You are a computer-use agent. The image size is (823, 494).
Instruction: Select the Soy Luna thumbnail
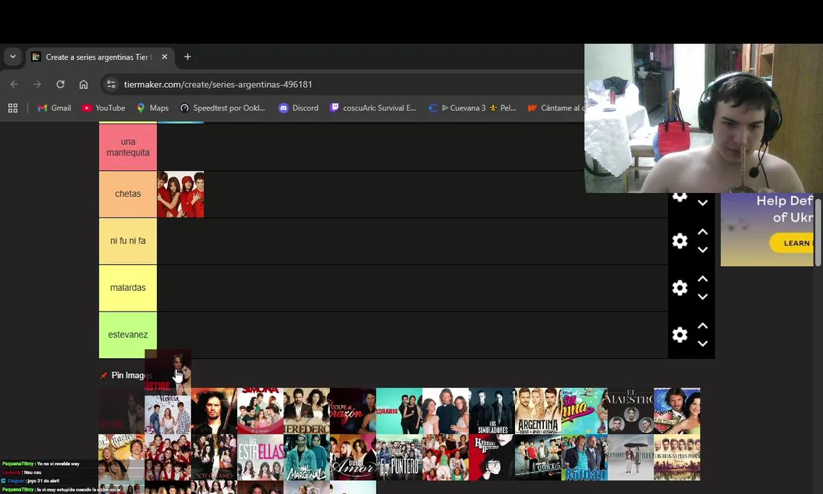[x=584, y=411]
